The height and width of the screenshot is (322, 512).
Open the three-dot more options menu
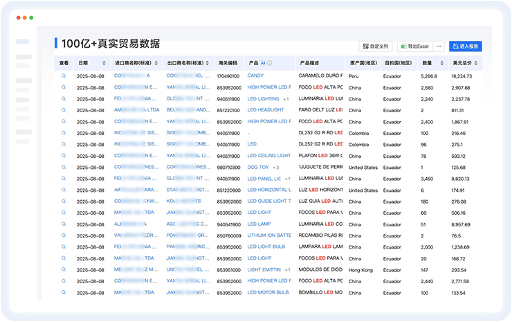(439, 46)
